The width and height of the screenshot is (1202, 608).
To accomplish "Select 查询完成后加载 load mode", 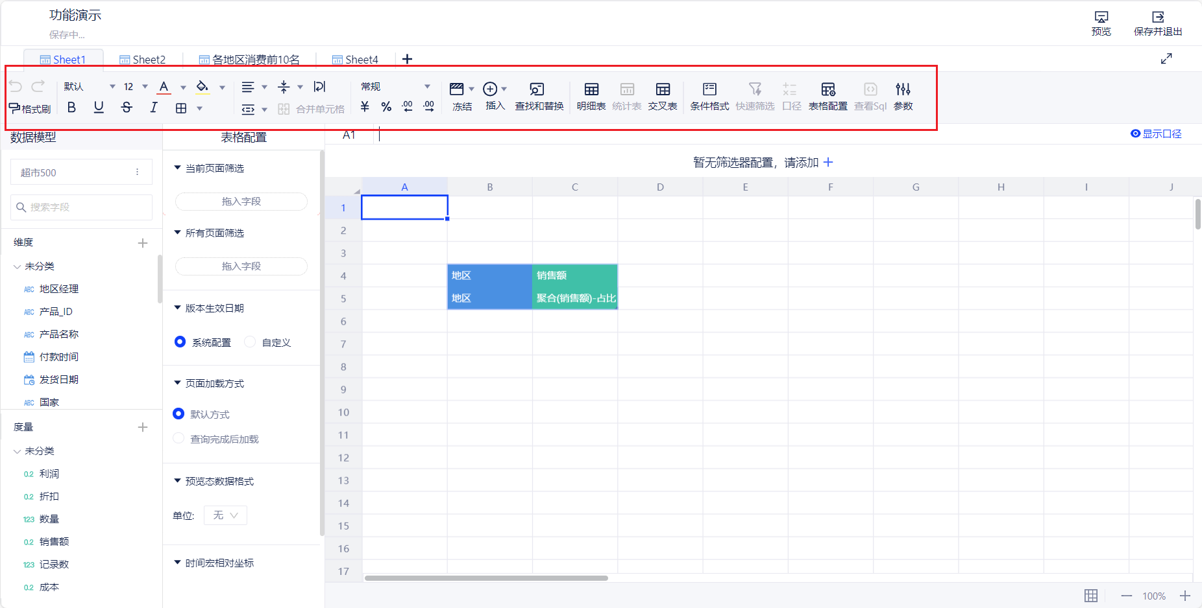I will point(179,439).
